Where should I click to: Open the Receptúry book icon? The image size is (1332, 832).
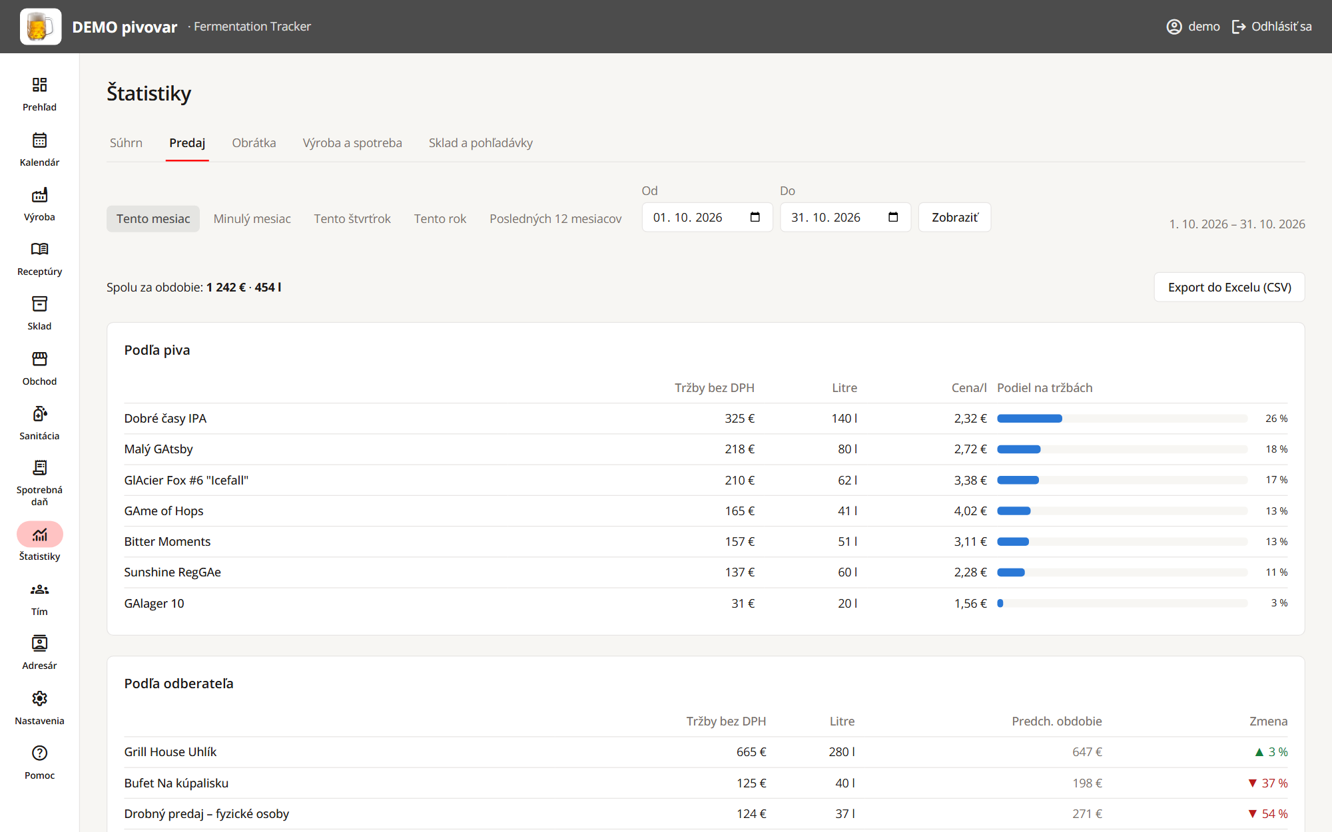pyautogui.click(x=39, y=249)
